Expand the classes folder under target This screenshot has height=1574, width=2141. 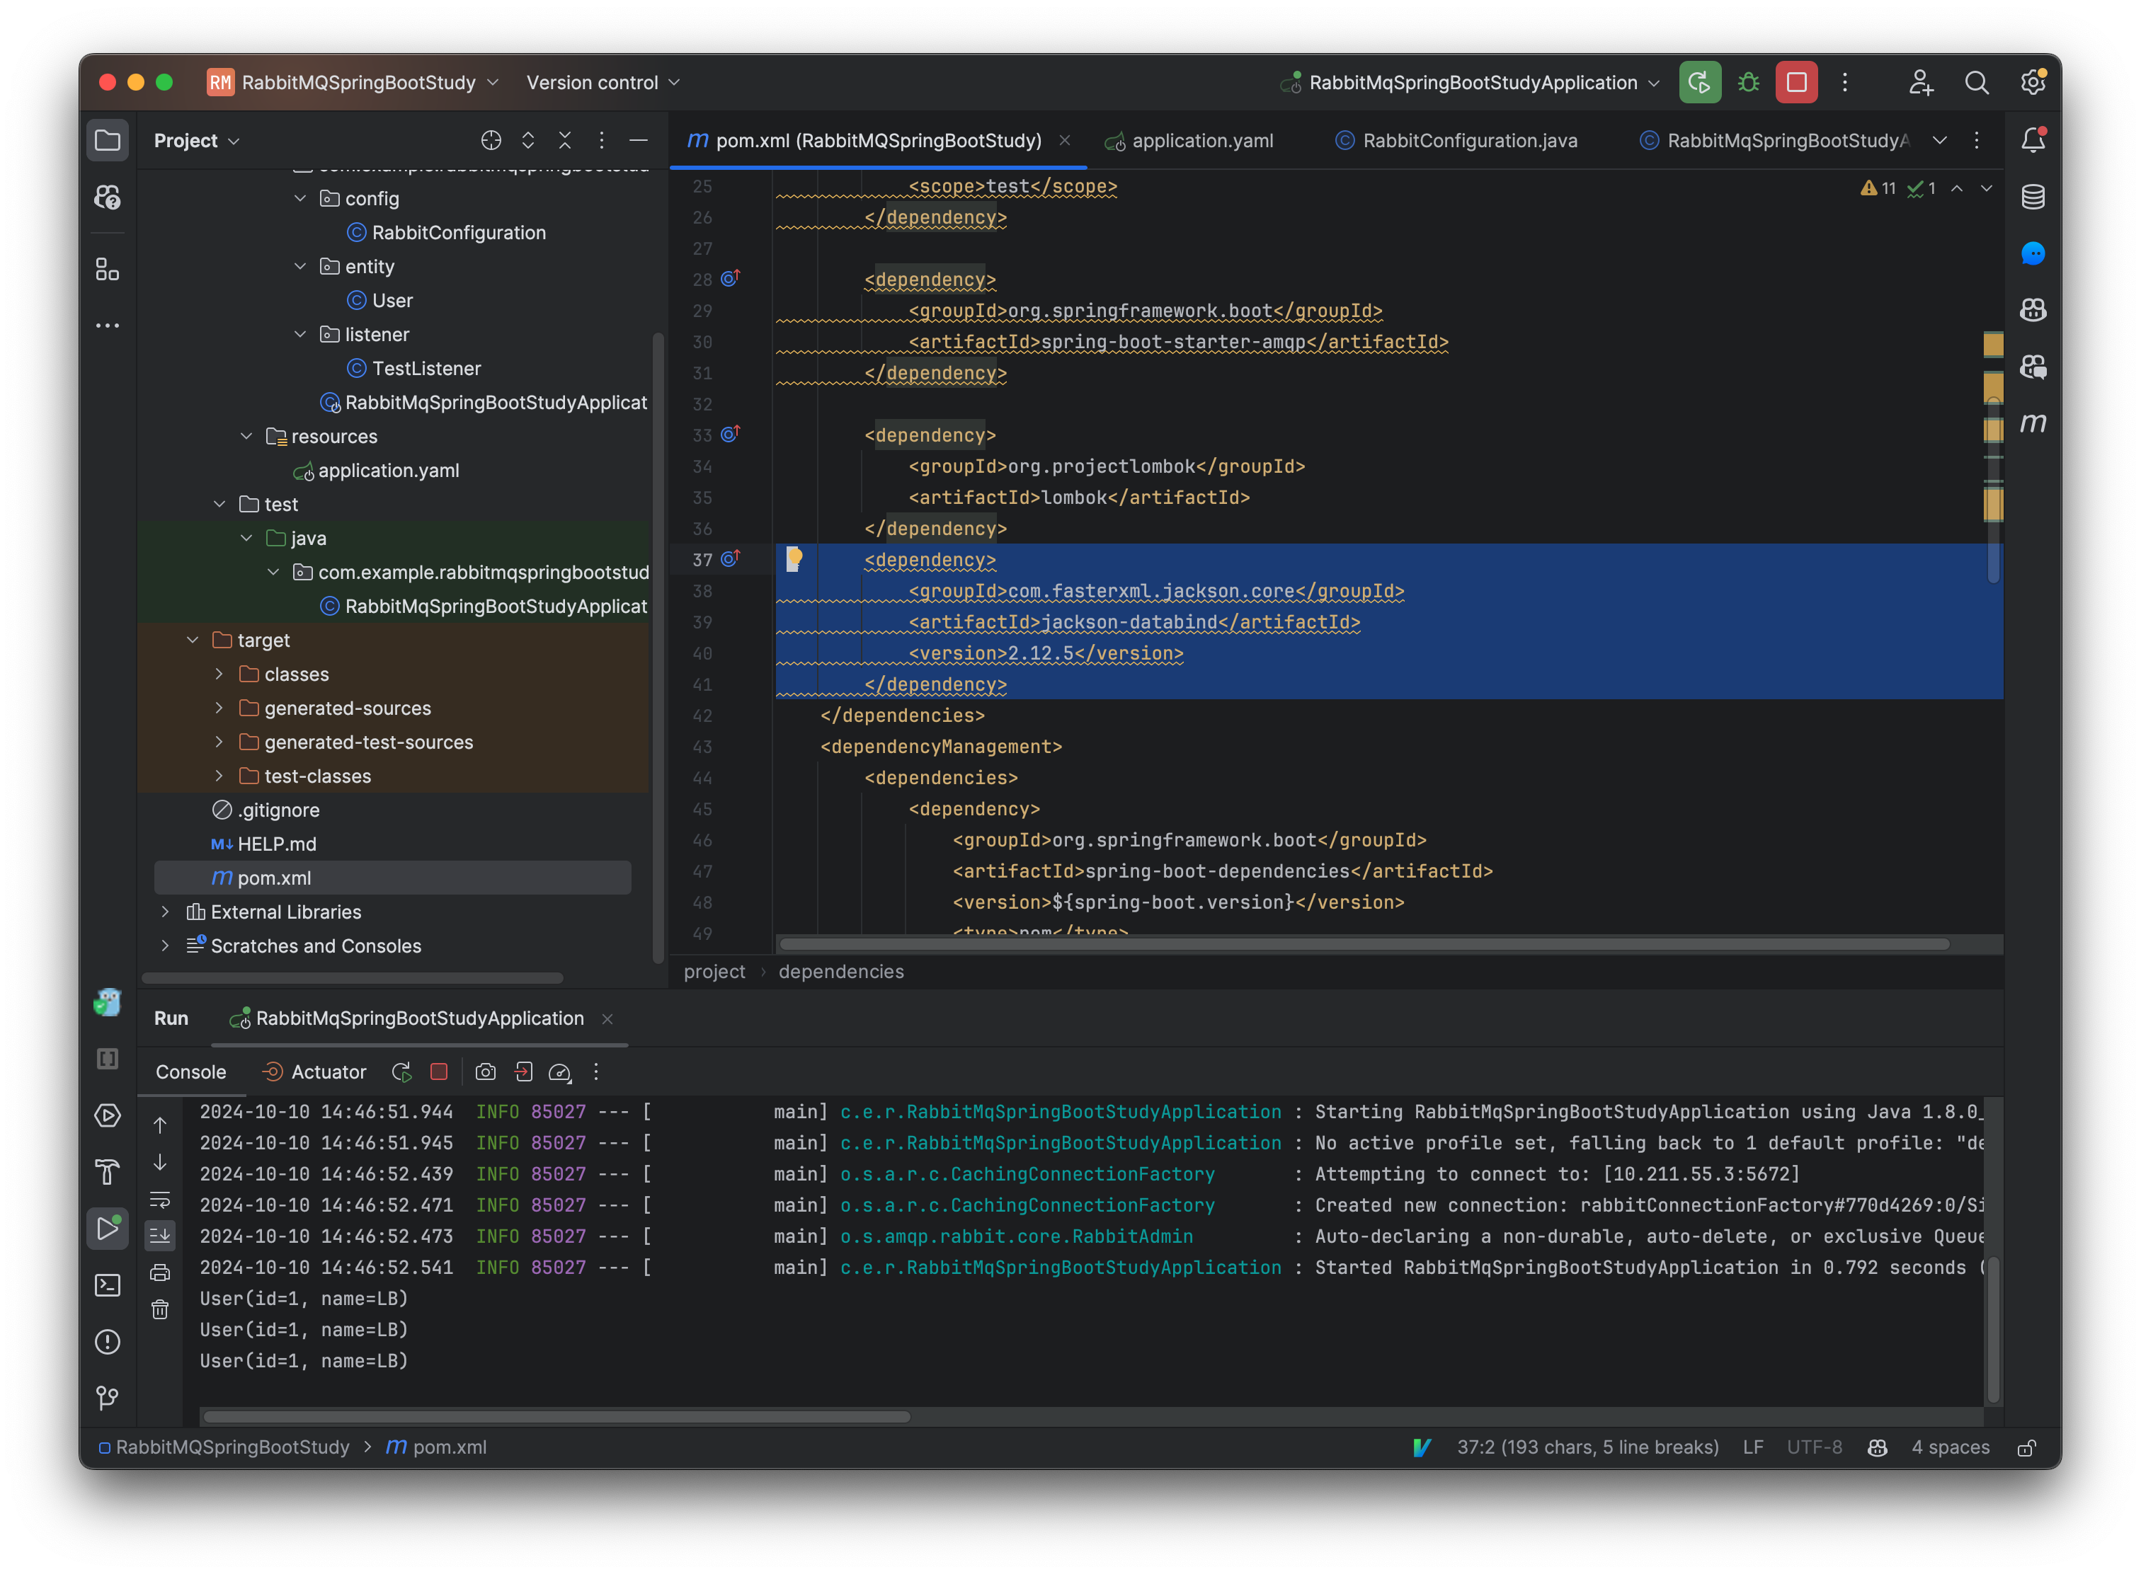[x=219, y=674]
